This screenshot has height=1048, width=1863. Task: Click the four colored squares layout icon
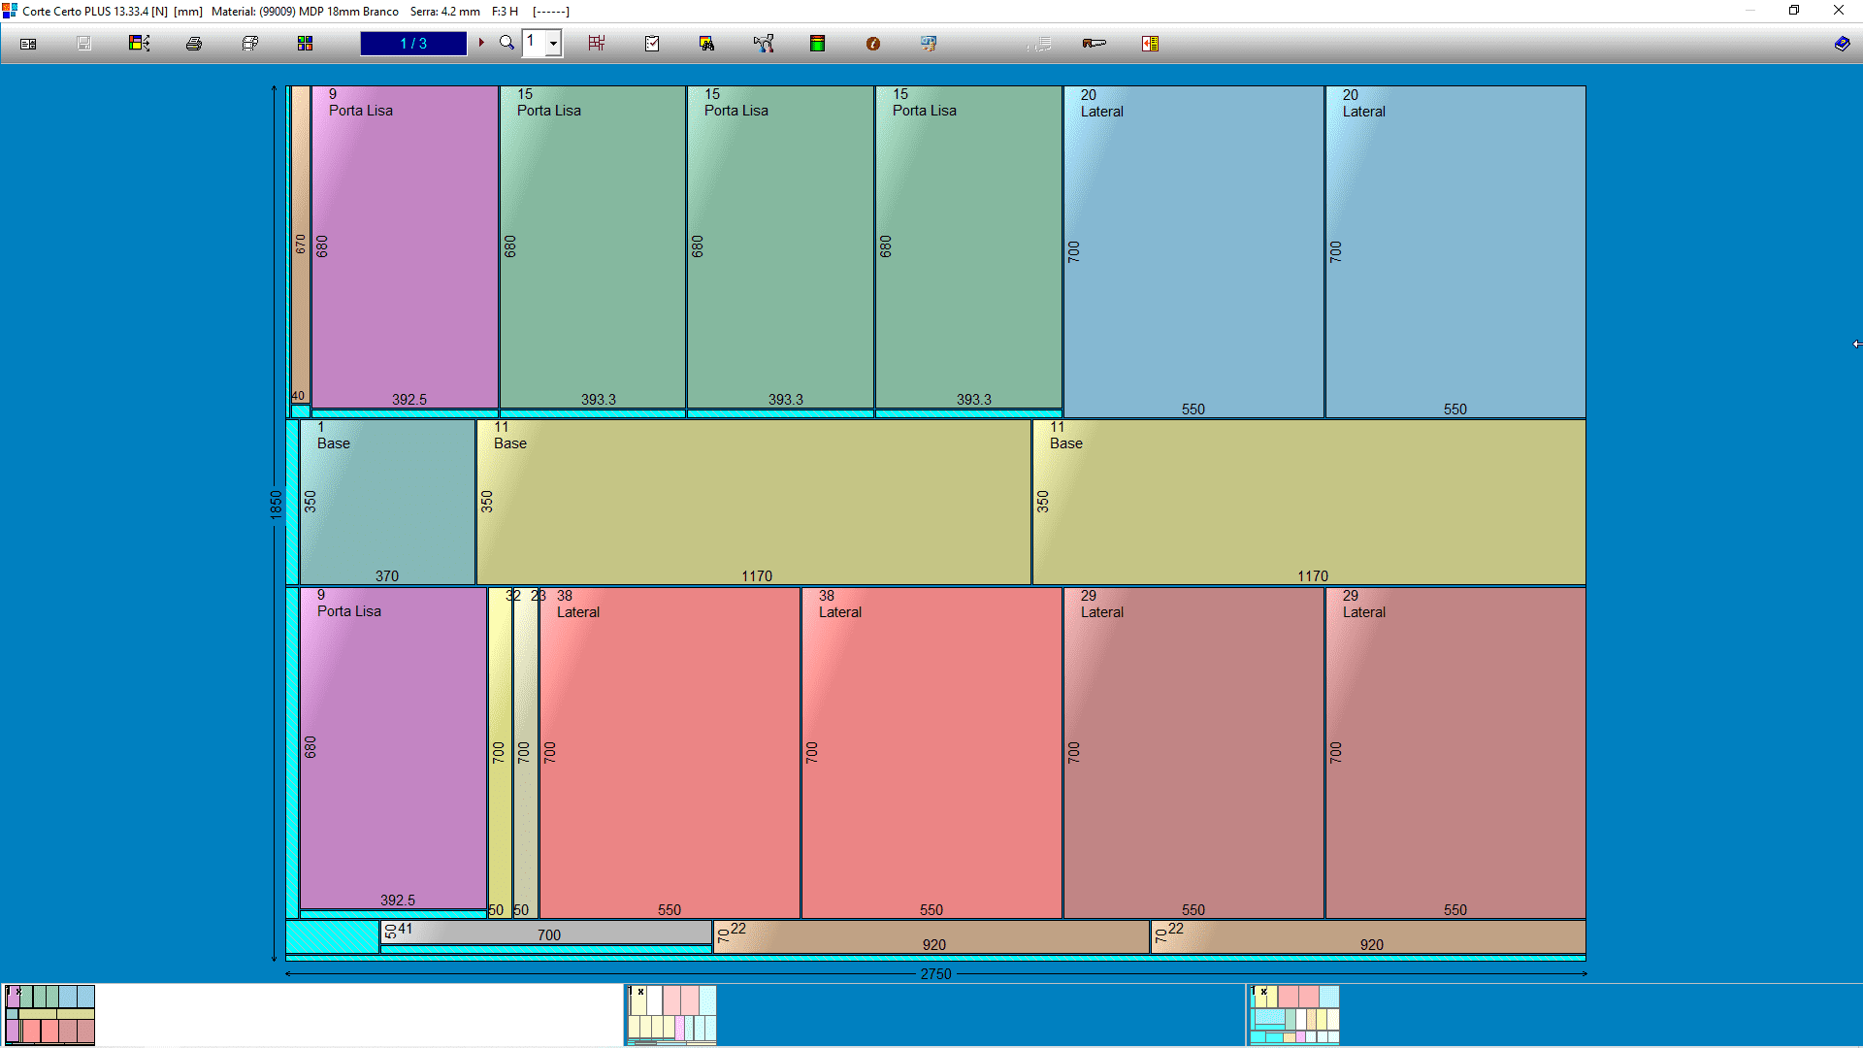coord(305,44)
